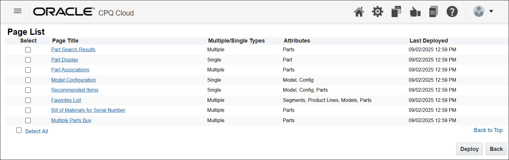
Task: Click the Multiple/Single Types column header
Action: [x=236, y=41]
